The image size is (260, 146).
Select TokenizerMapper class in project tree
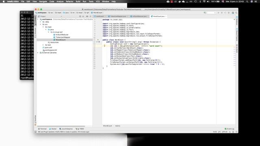(x=63, y=37)
